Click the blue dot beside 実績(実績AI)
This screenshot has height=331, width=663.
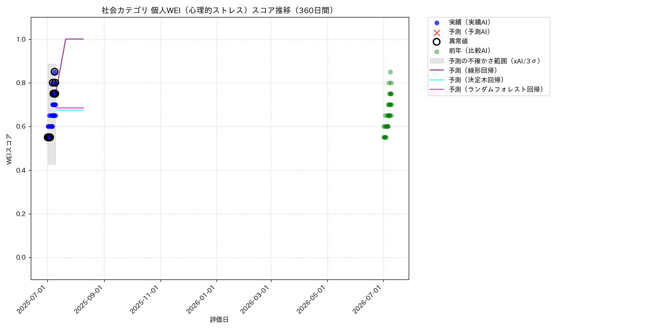(x=437, y=23)
